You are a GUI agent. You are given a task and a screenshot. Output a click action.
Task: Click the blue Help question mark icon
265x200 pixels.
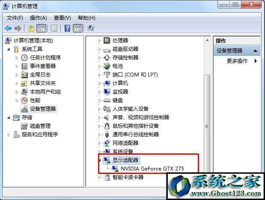pyautogui.click(x=67, y=28)
